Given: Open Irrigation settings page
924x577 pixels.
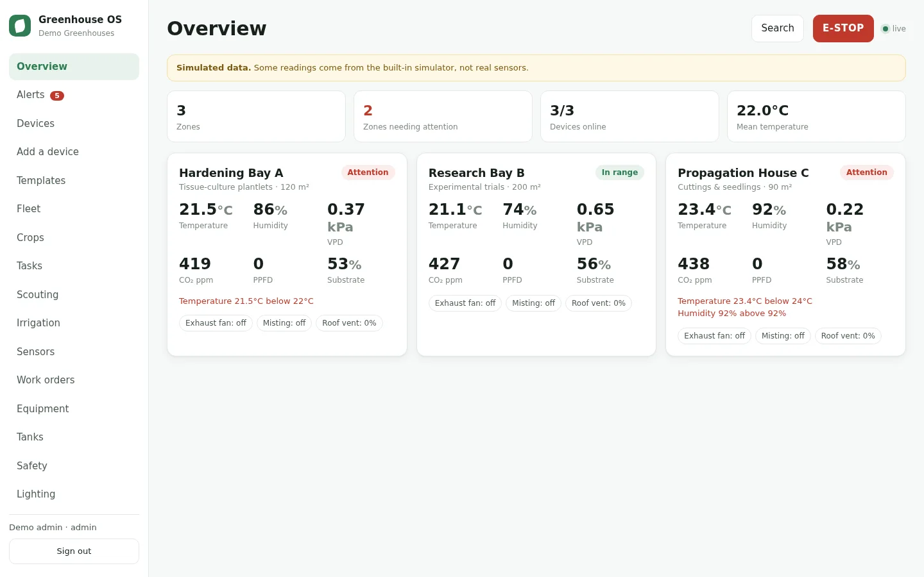Looking at the screenshot, I should pos(74,323).
